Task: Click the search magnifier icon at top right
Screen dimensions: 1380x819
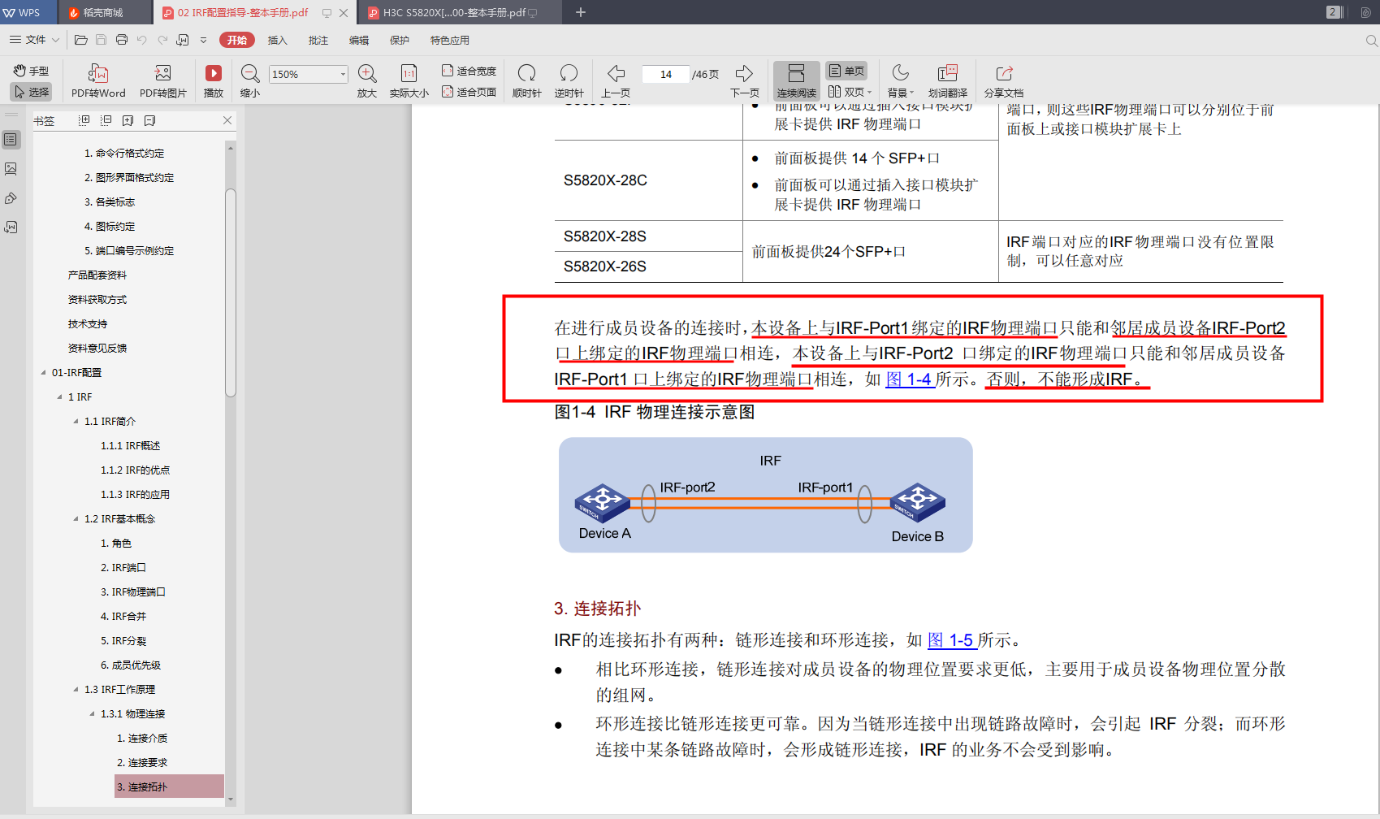Action: coord(1371,41)
